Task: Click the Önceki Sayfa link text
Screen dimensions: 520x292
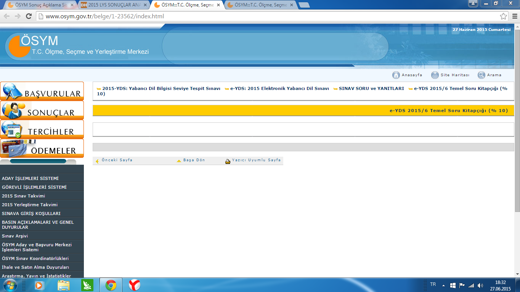Action: point(117,160)
